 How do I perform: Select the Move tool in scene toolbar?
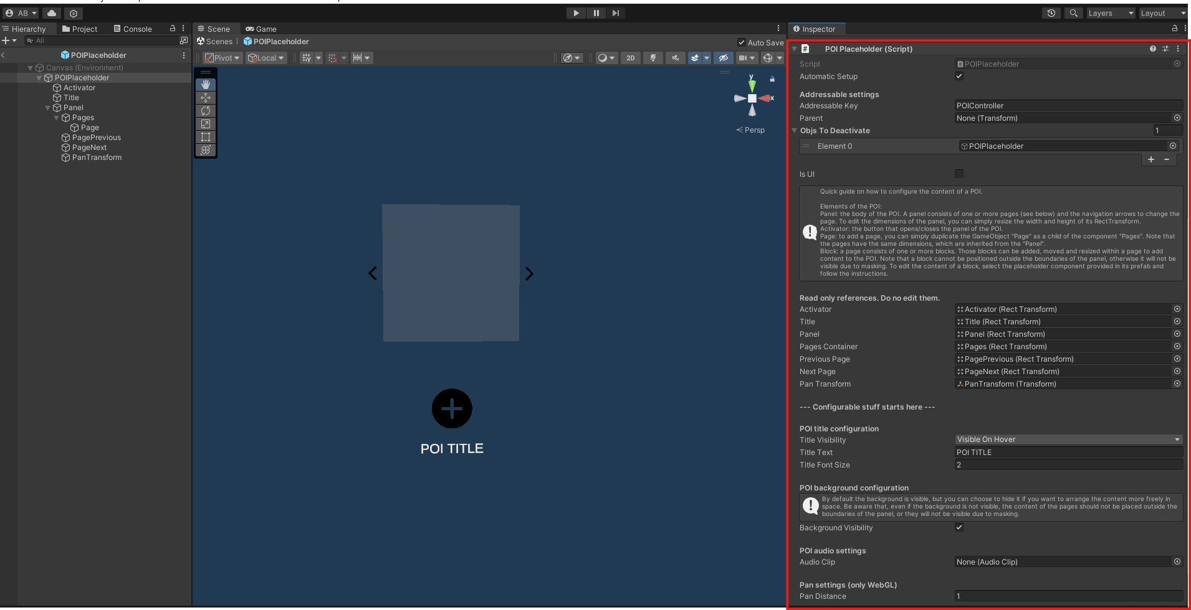206,98
